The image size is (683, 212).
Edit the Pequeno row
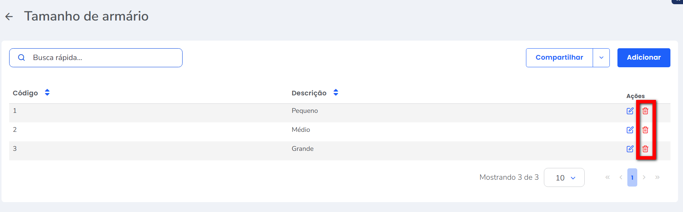point(630,111)
